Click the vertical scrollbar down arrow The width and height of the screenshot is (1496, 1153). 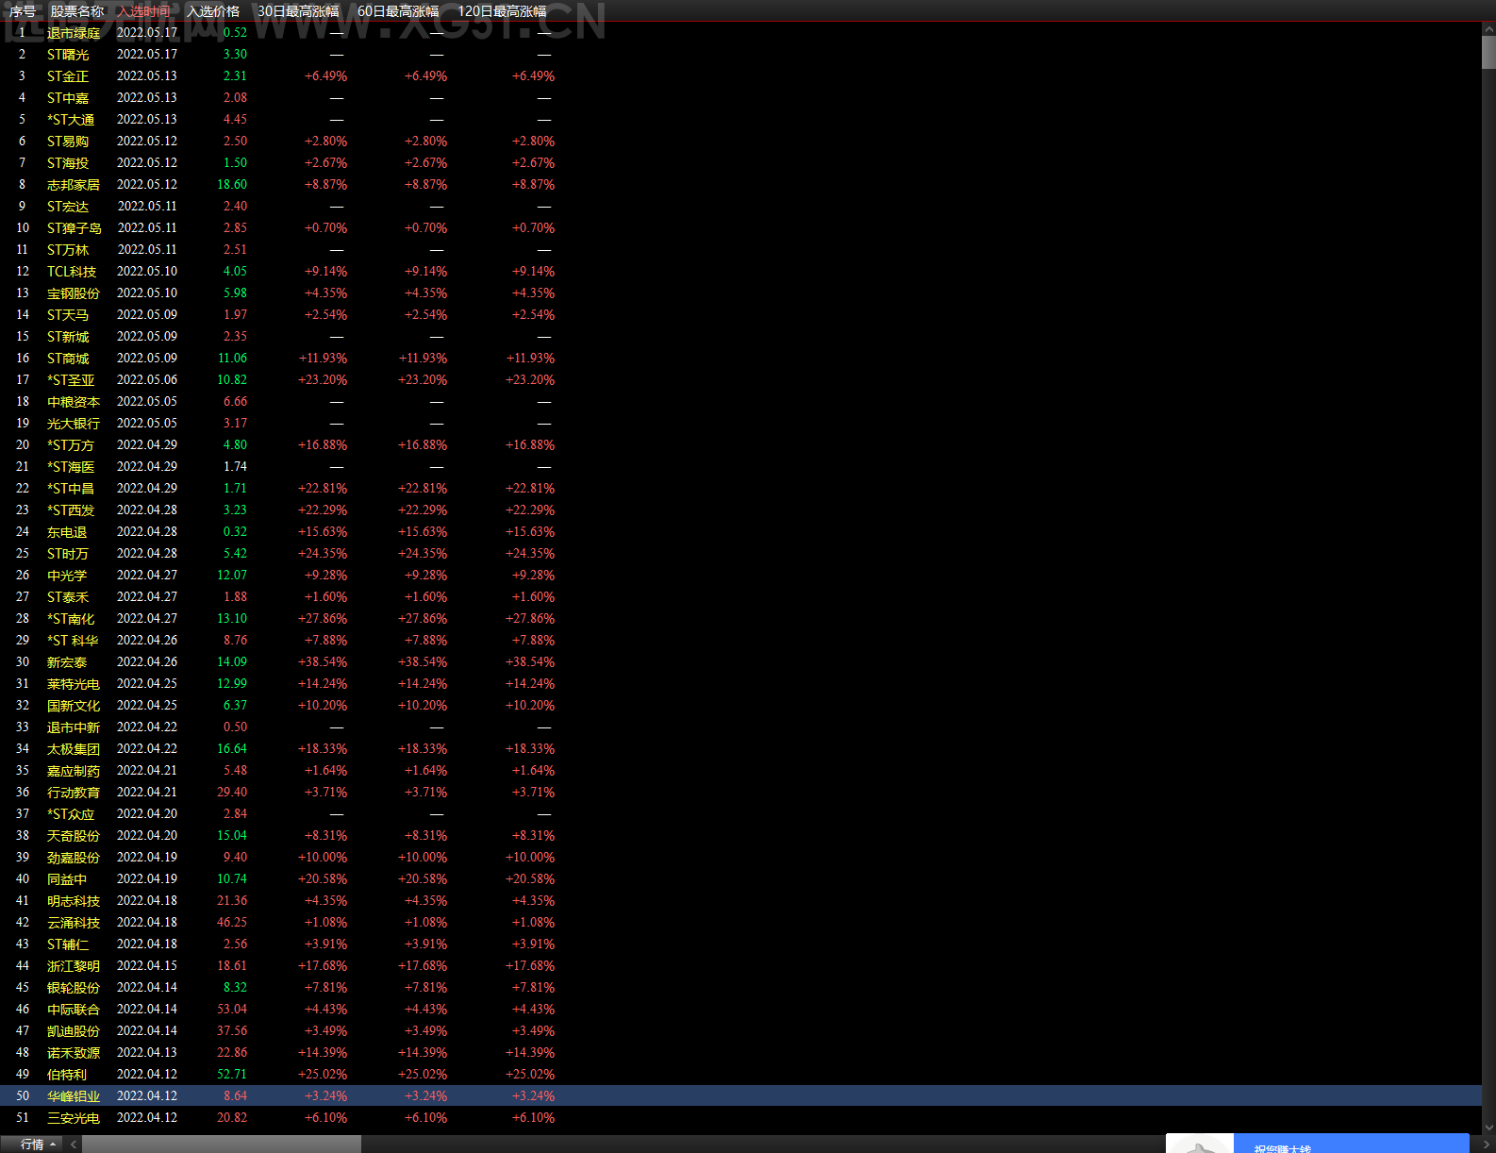(1488, 1128)
